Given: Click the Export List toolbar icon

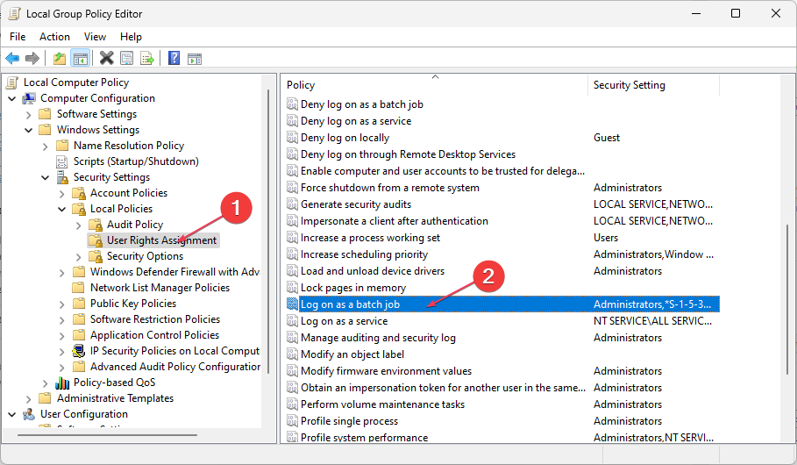Looking at the screenshot, I should click(147, 59).
